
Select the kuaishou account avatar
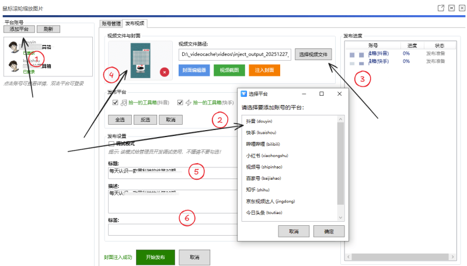point(13,66)
